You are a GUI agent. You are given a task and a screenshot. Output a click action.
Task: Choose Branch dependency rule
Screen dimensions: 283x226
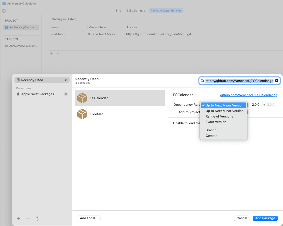pos(223,130)
